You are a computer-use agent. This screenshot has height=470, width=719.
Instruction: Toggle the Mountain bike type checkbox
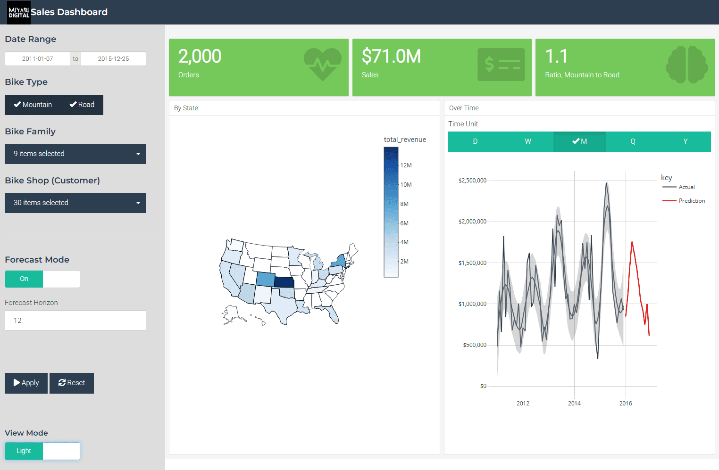click(x=33, y=105)
